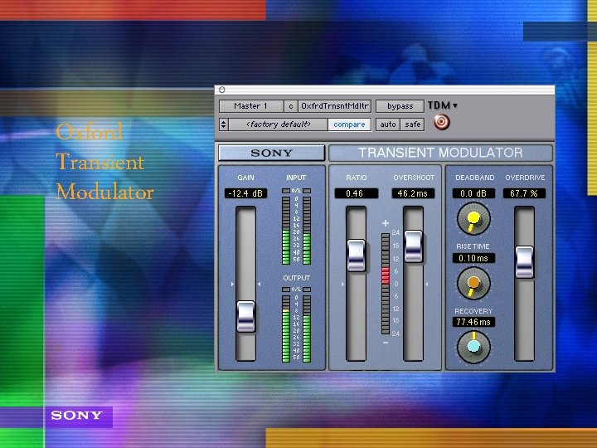Click the minus sign below transient meter
Screen dimensions: 597x448
pos(386,343)
